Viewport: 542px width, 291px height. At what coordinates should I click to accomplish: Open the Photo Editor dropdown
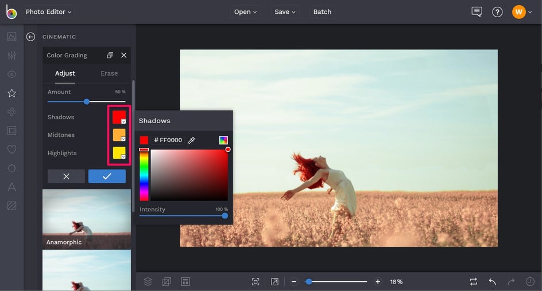48,11
